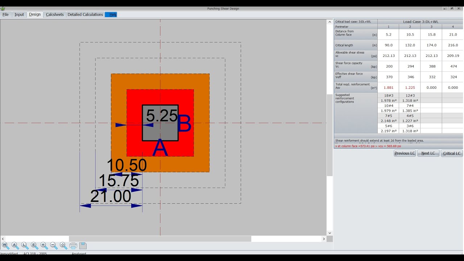
Task: Select the Asv value 1.881 cell
Action: coord(388,87)
